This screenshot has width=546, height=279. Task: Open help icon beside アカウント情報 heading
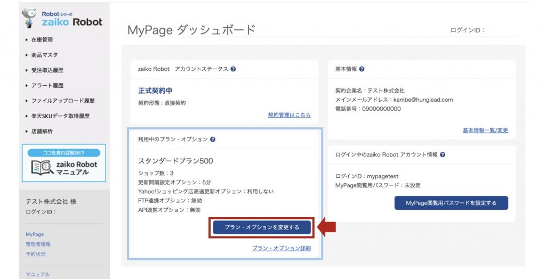(443, 154)
